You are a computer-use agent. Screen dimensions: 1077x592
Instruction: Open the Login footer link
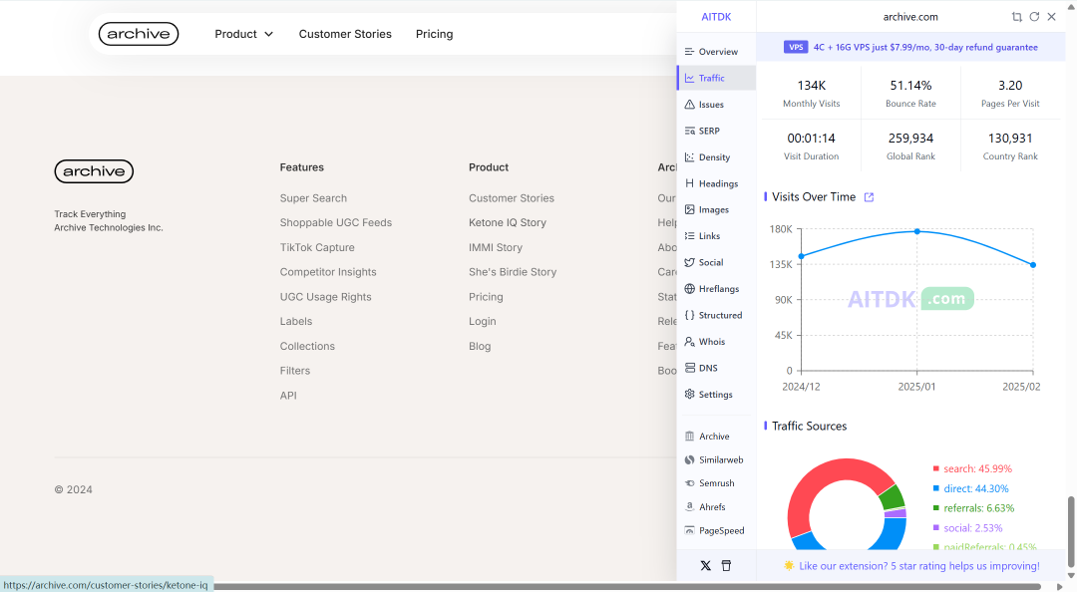point(483,321)
